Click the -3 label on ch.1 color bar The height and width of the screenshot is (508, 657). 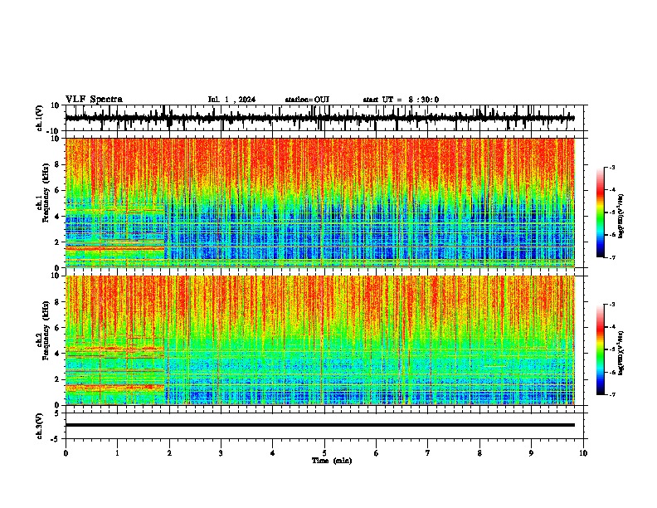click(x=612, y=167)
